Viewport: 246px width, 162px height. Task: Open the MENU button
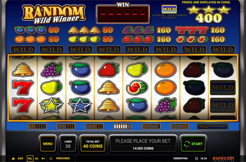coord(48,144)
